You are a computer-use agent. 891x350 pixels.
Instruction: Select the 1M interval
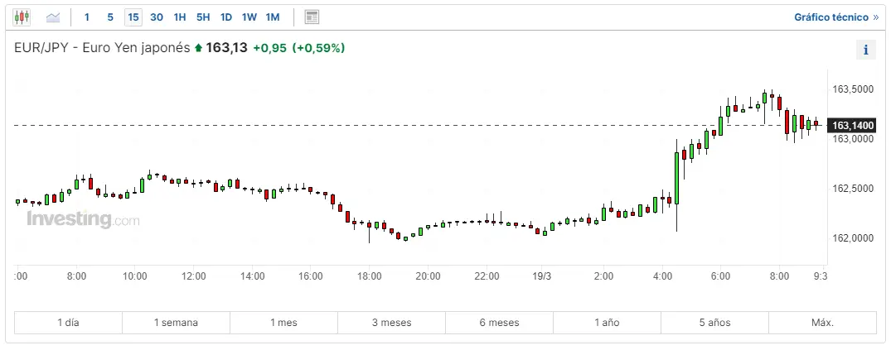pyautogui.click(x=273, y=17)
